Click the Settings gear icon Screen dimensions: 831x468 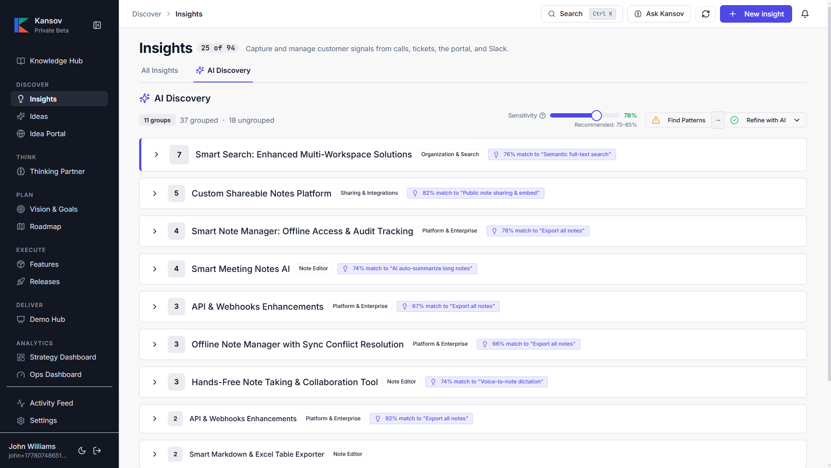pos(20,420)
